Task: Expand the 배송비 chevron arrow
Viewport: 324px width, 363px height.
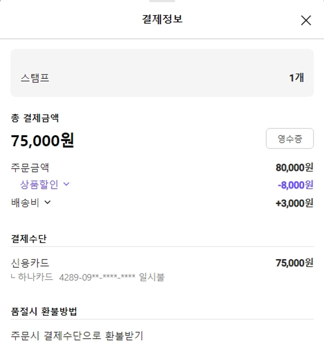Action: tap(48, 202)
